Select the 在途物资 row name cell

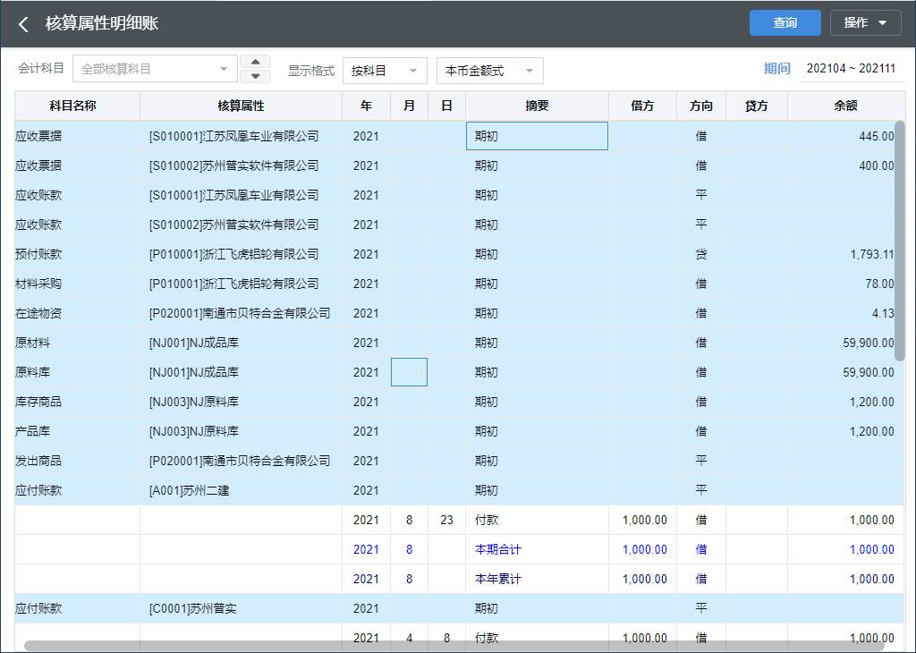pyautogui.click(x=77, y=314)
